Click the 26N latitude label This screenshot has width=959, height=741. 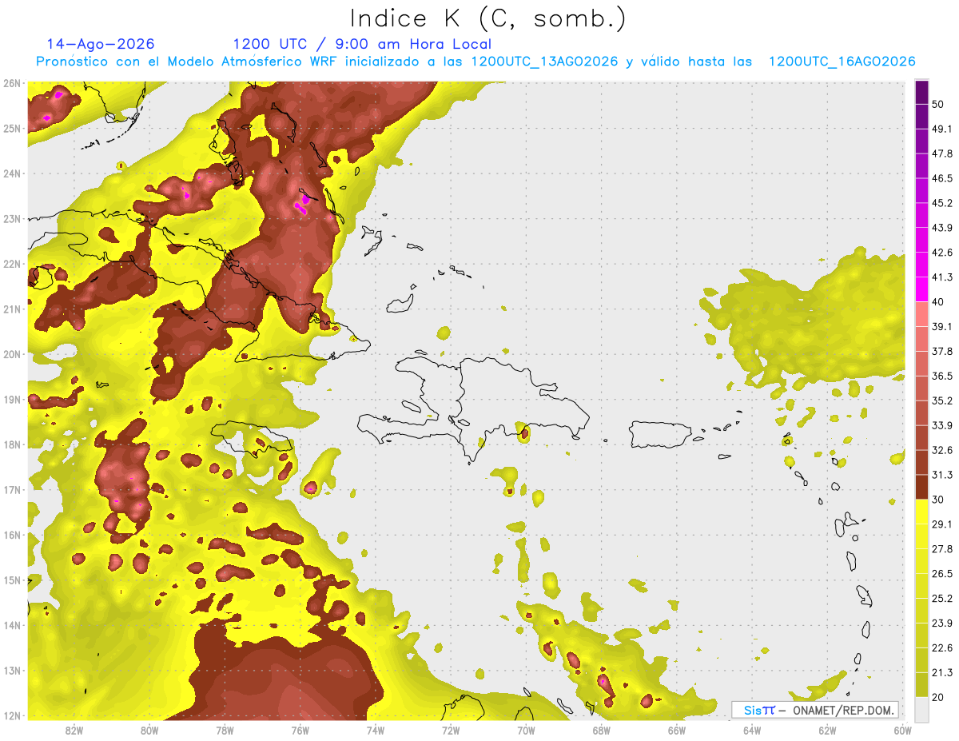12,83
